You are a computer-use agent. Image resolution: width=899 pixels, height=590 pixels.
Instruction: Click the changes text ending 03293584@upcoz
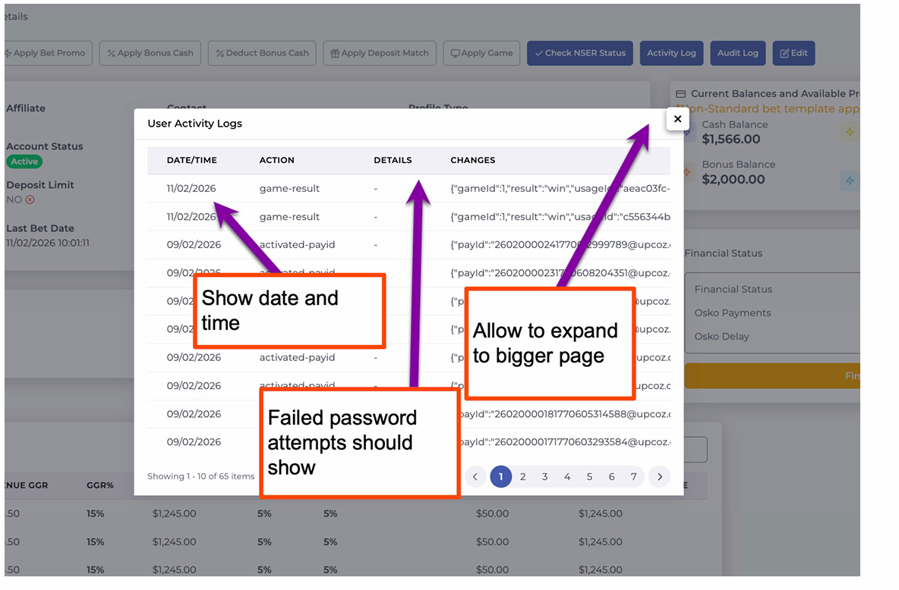pyautogui.click(x=565, y=441)
